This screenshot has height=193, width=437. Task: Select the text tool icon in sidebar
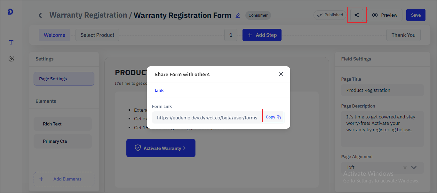coord(11,42)
